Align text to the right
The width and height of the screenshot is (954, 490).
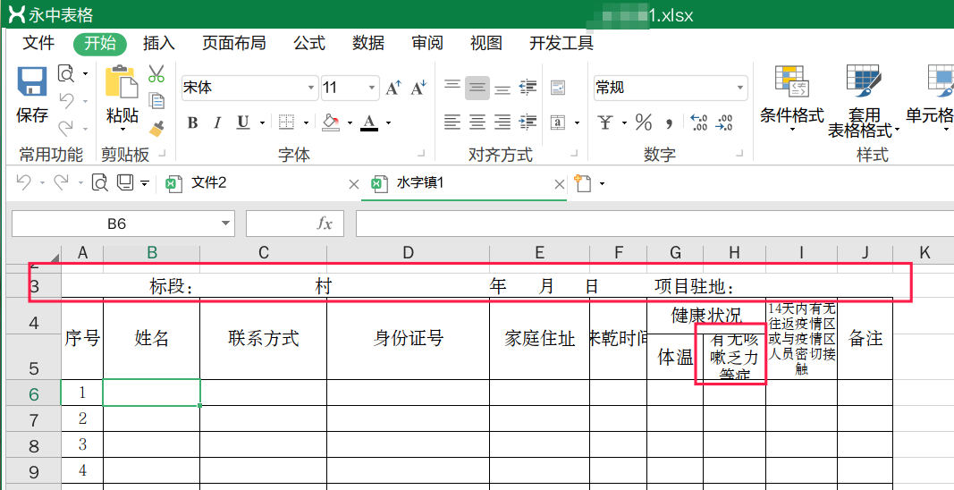(x=502, y=122)
